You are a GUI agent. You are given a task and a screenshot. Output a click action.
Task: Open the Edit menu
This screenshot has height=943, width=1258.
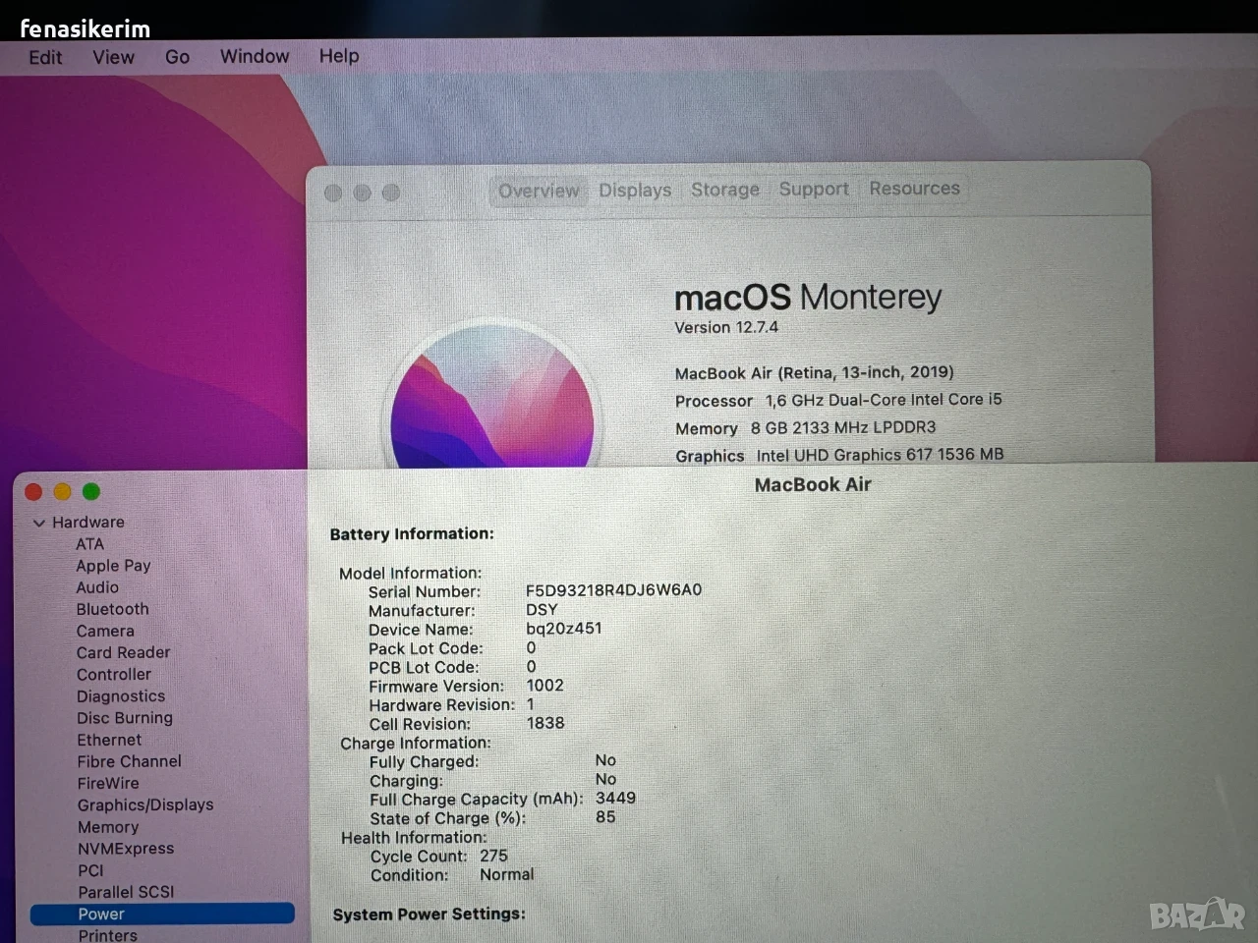click(x=45, y=57)
